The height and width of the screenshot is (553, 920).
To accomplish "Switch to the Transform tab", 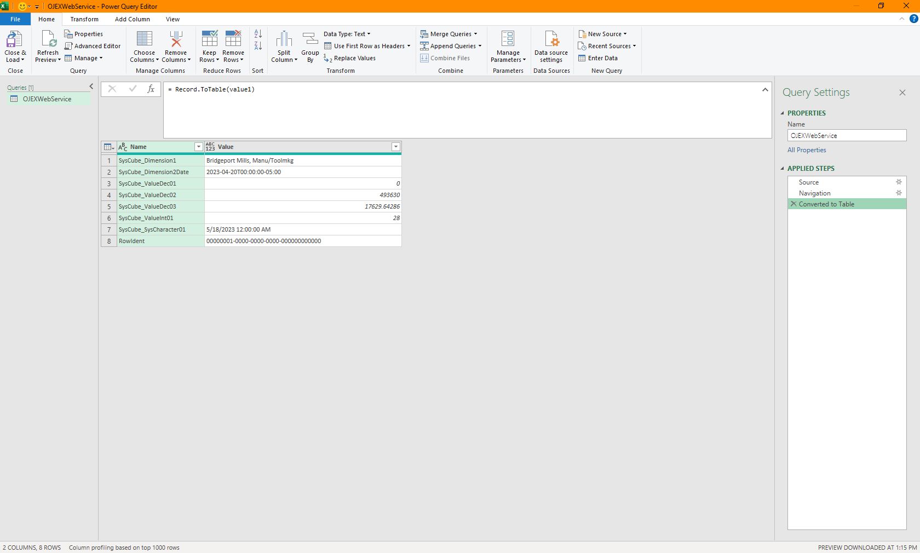I will (84, 19).
